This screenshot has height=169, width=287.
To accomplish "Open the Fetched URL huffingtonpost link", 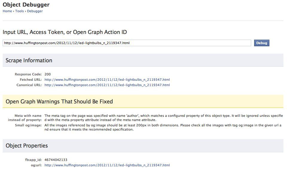I will (x=107, y=80).
